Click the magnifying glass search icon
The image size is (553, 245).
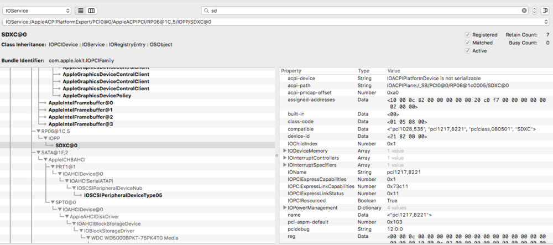[x=206, y=11]
